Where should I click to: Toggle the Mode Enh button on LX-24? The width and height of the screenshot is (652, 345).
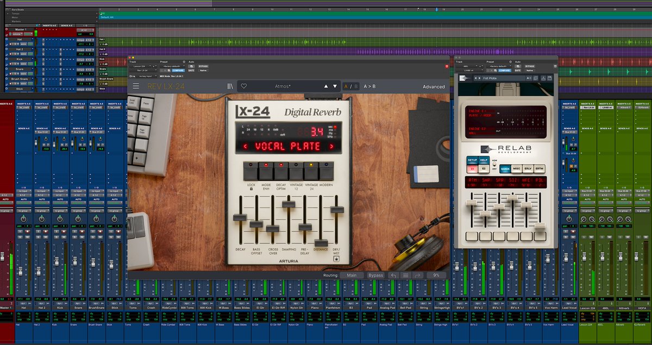[266, 172]
